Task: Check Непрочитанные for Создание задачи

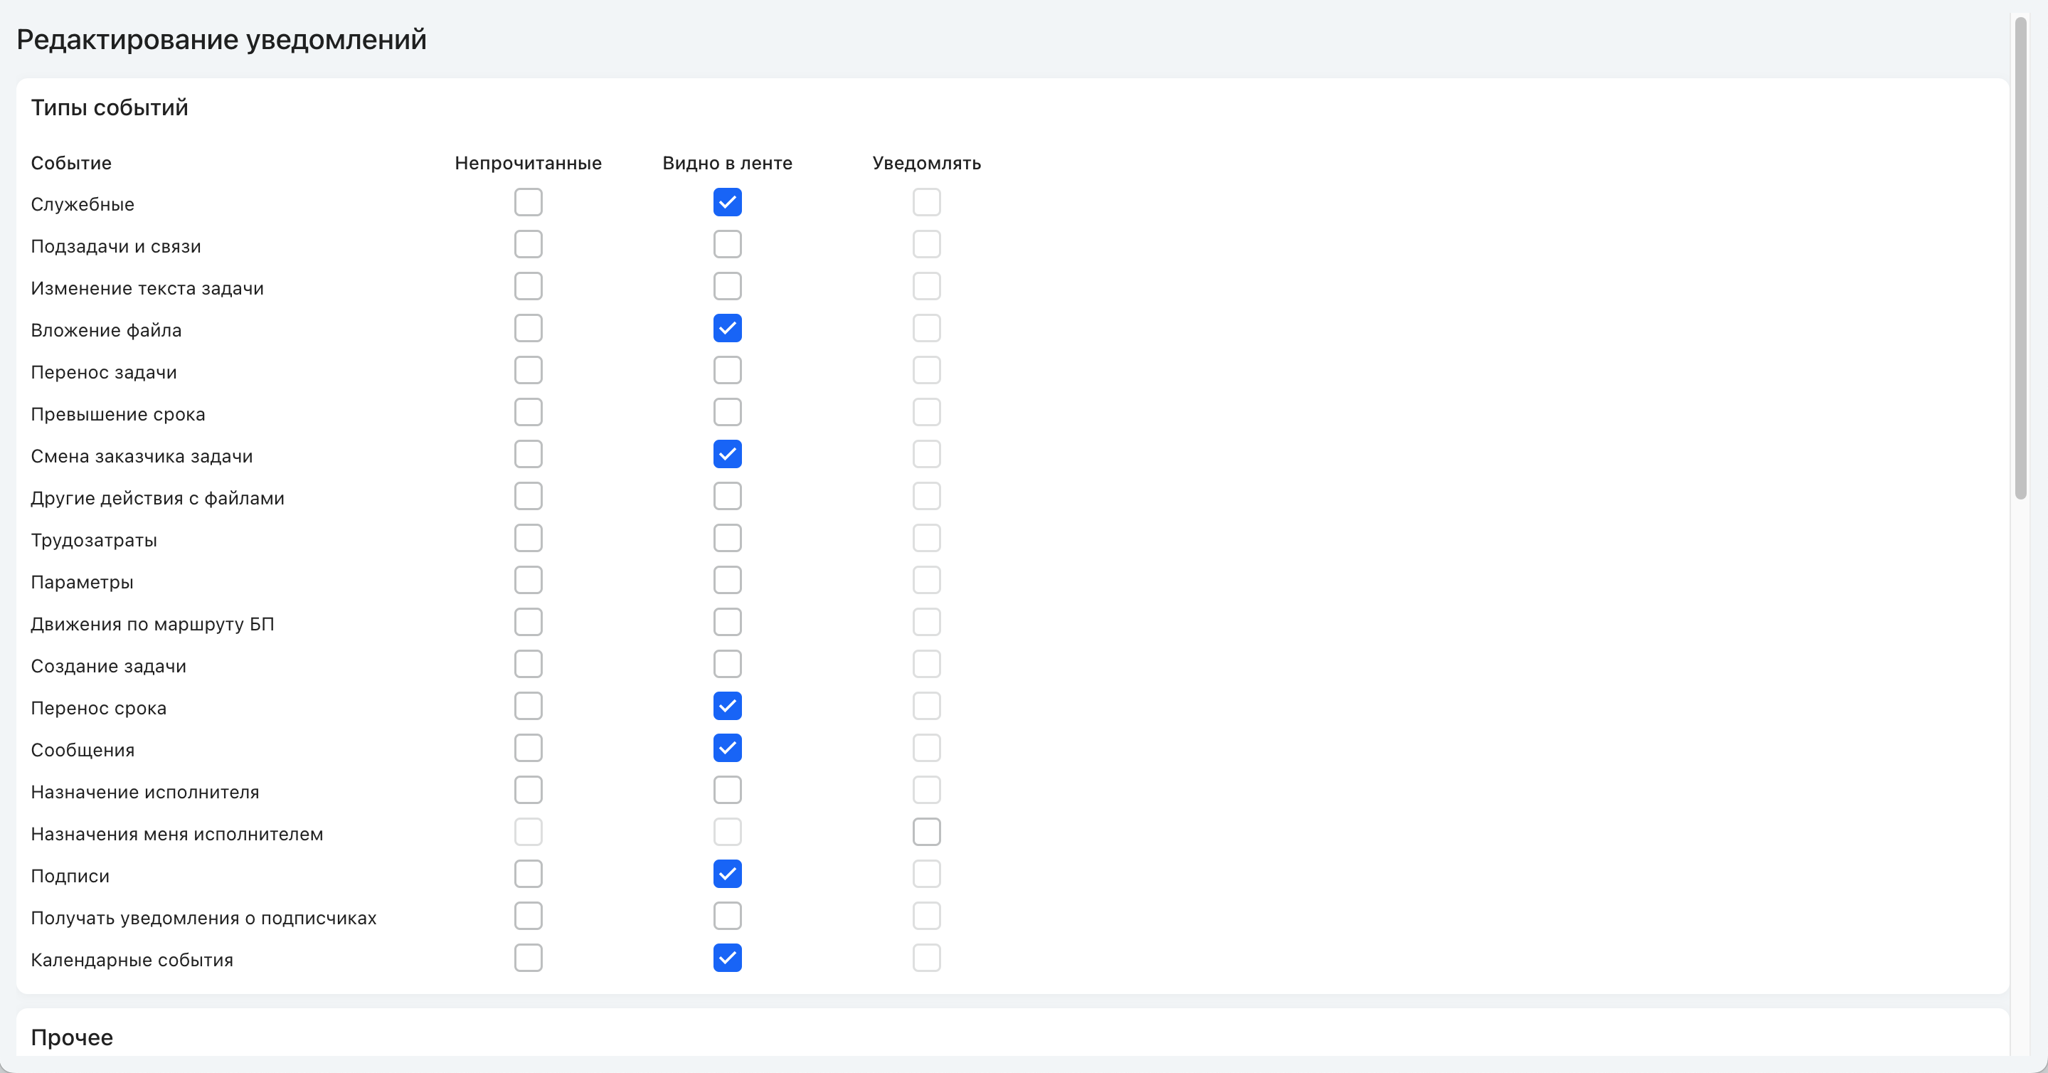Action: pos(528,664)
